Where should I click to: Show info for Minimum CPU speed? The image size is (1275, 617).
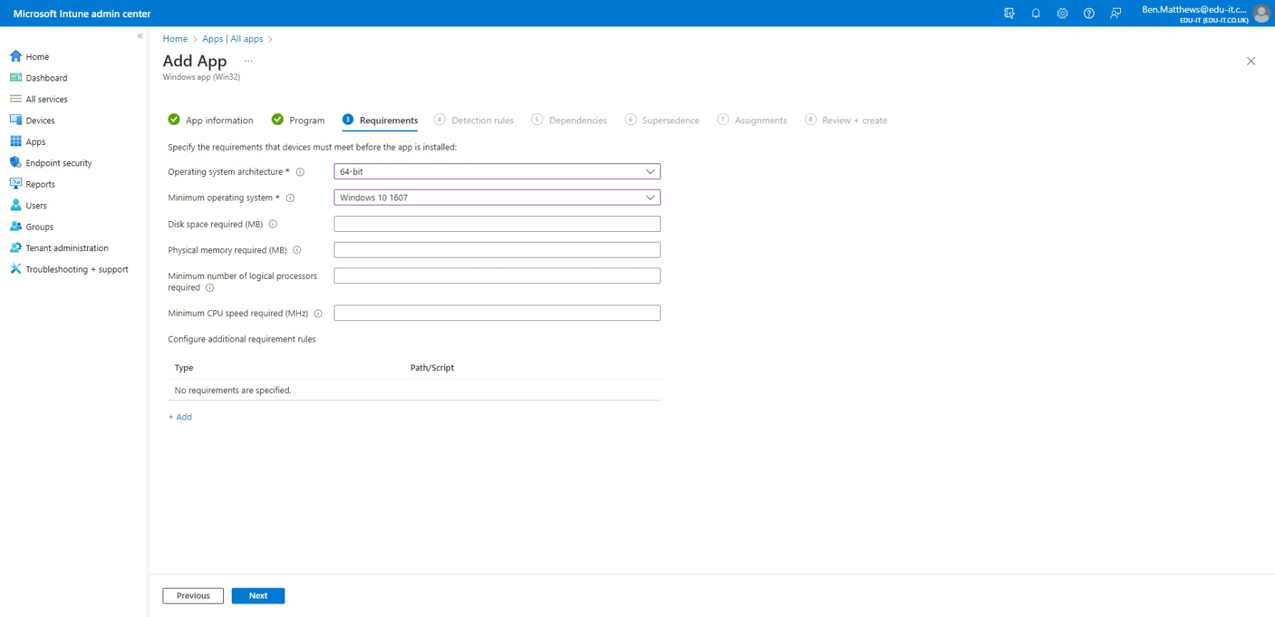(318, 314)
